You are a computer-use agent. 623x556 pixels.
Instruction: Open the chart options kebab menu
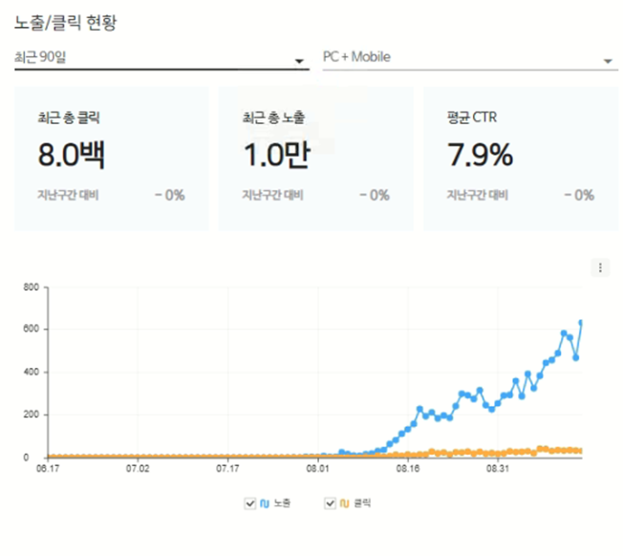tap(600, 267)
